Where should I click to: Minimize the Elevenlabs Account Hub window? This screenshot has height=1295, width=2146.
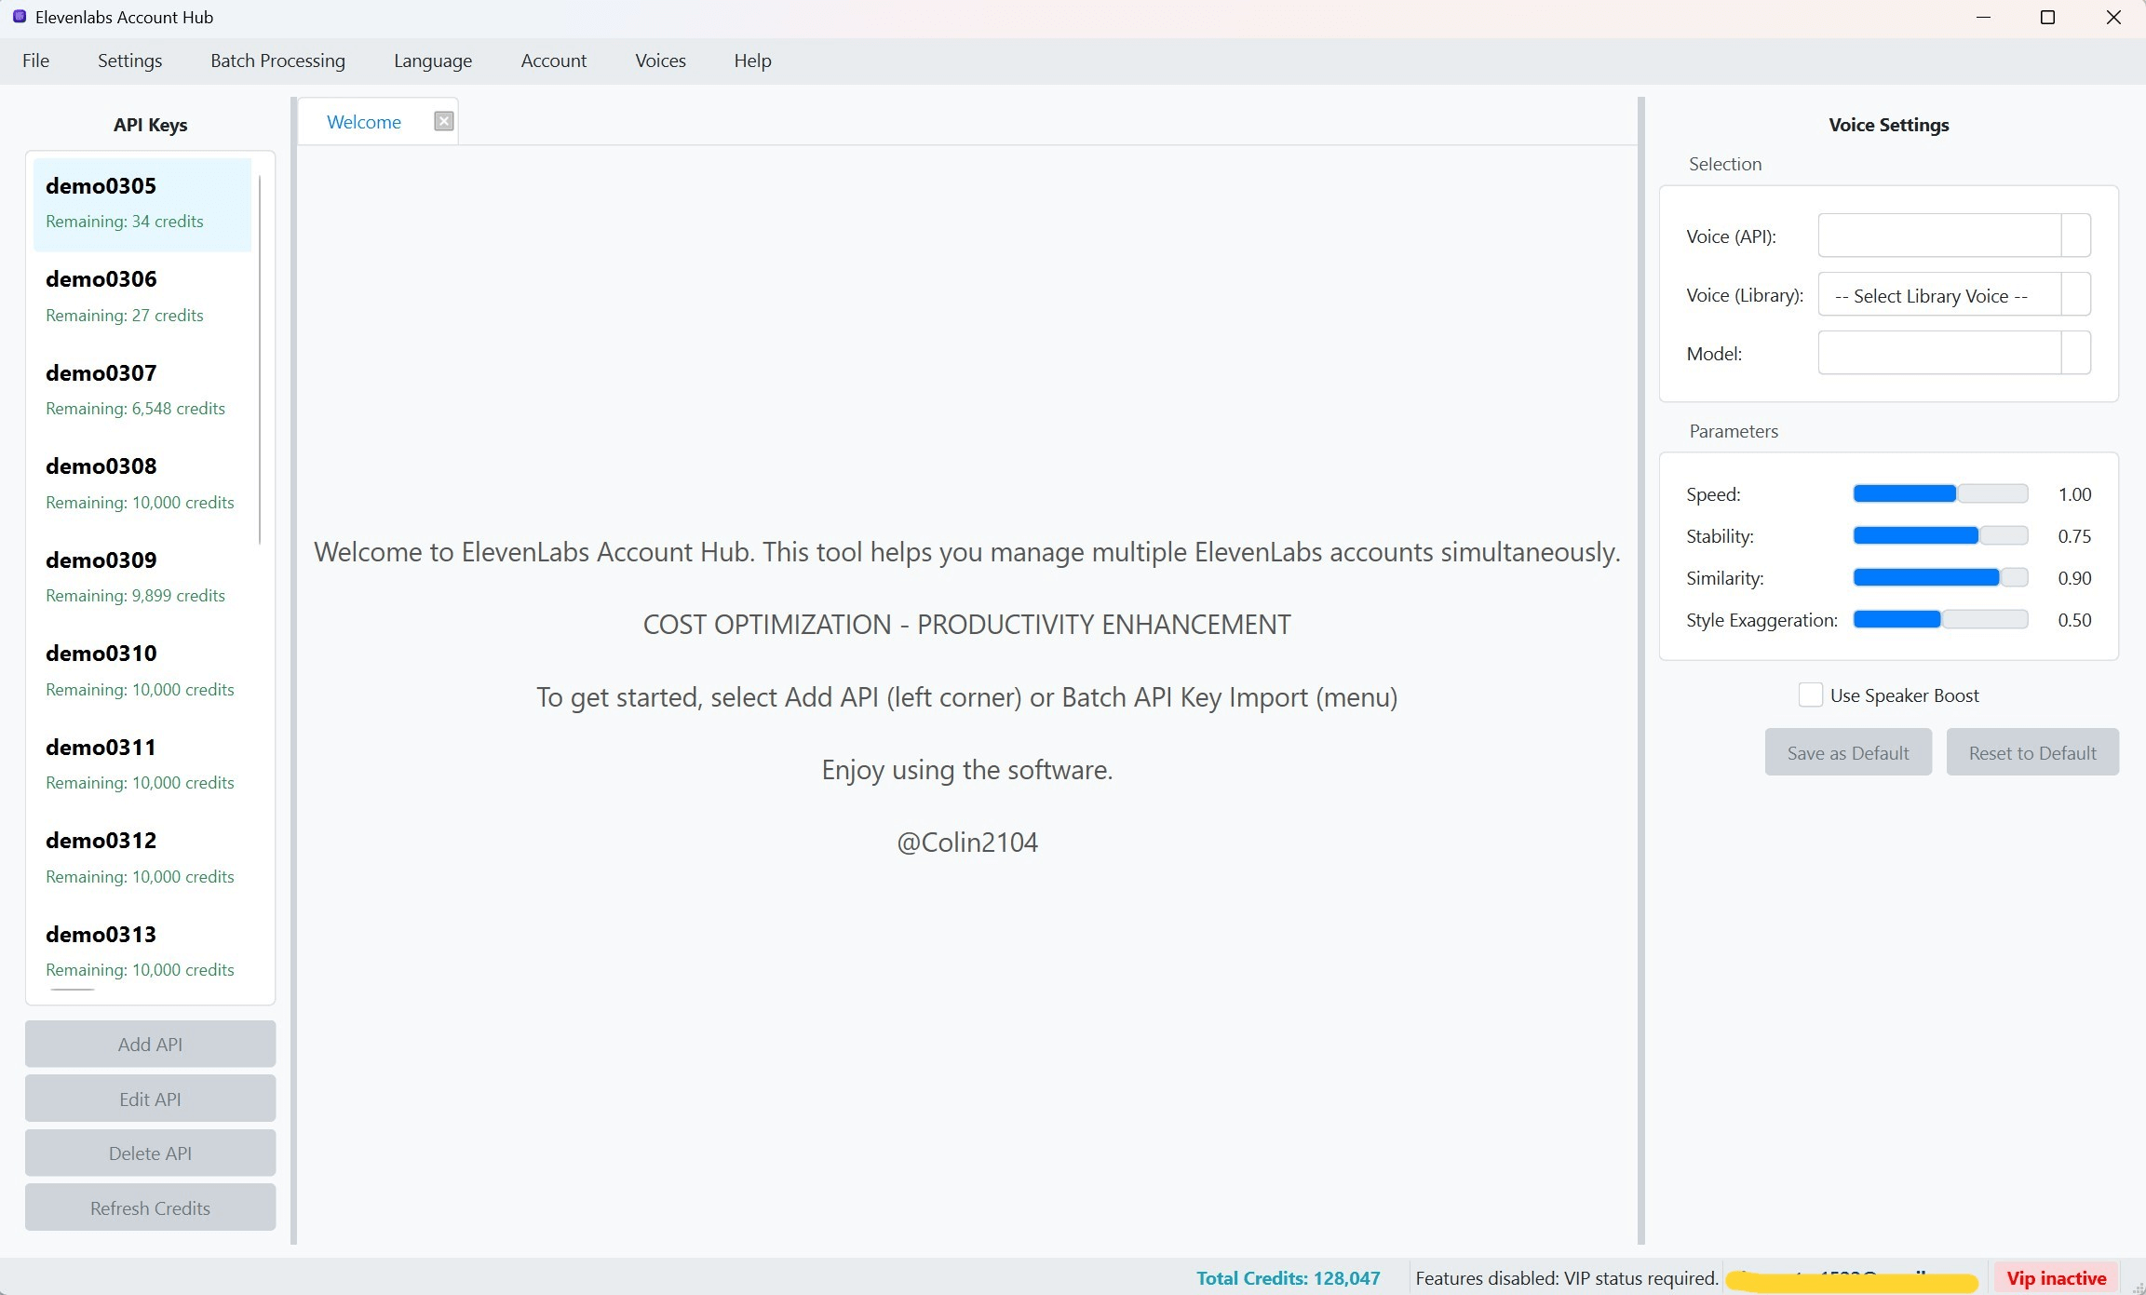[1983, 18]
